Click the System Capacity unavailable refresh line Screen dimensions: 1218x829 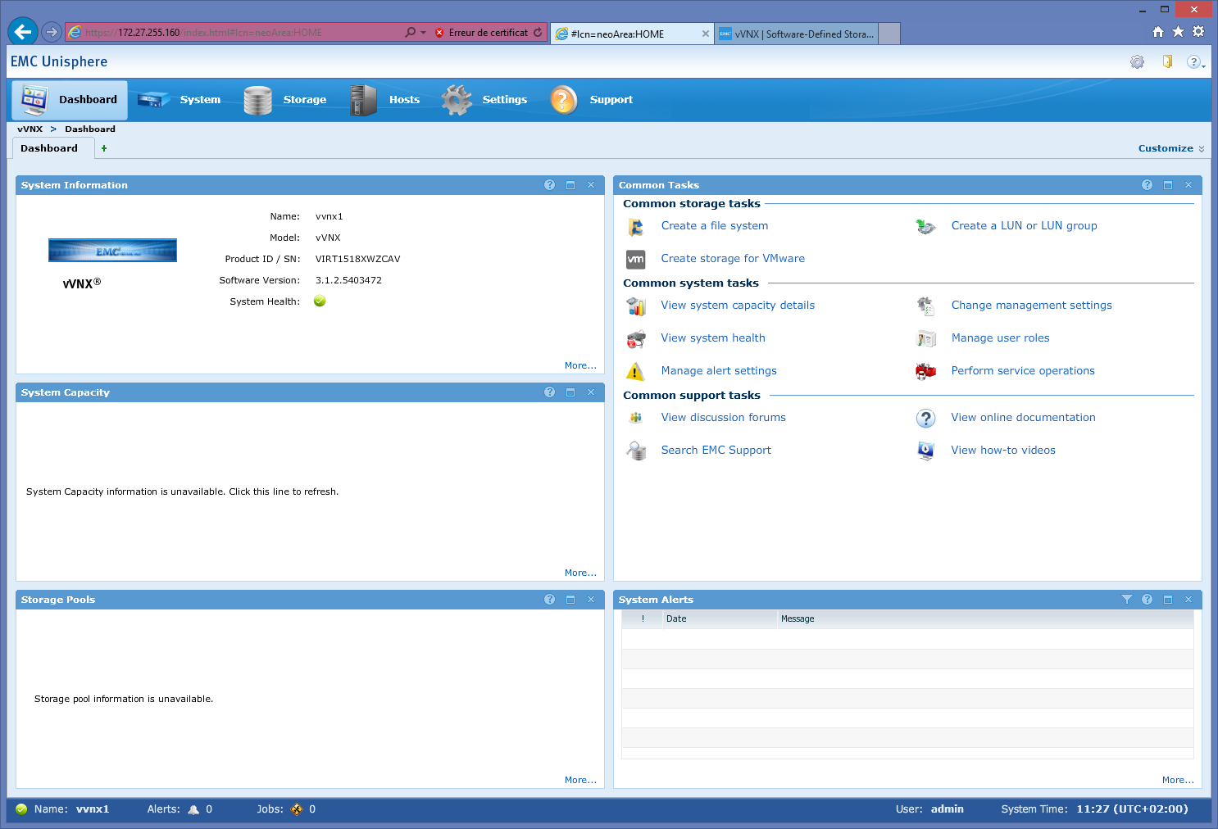(x=182, y=492)
